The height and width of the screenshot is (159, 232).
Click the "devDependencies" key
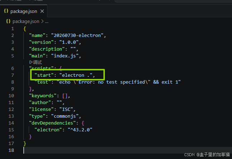(52, 123)
